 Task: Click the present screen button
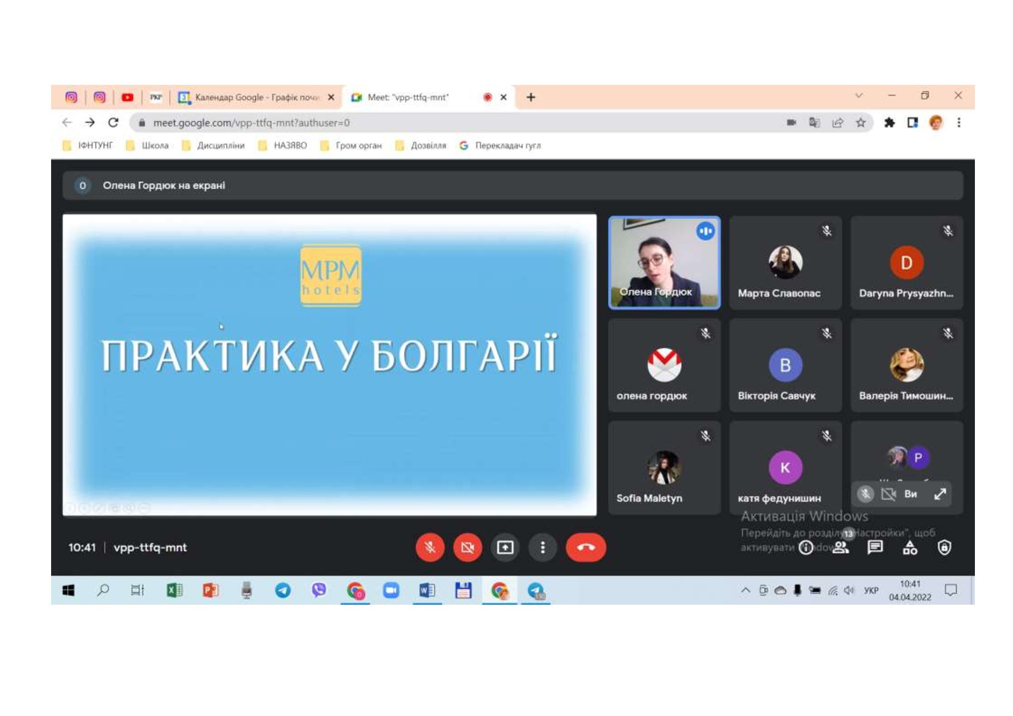point(505,548)
